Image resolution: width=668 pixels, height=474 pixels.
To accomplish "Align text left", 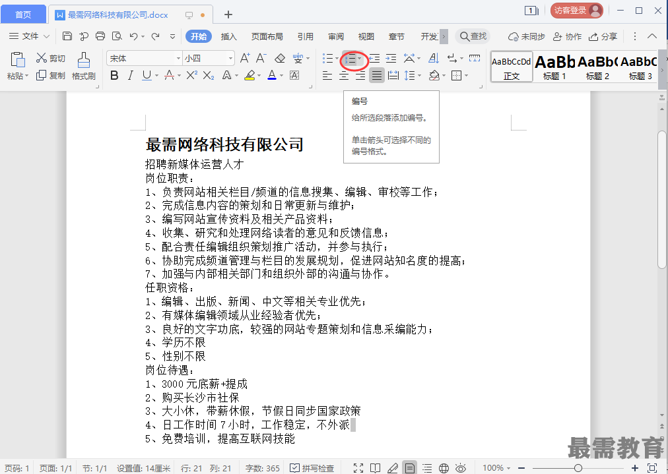I will (327, 76).
